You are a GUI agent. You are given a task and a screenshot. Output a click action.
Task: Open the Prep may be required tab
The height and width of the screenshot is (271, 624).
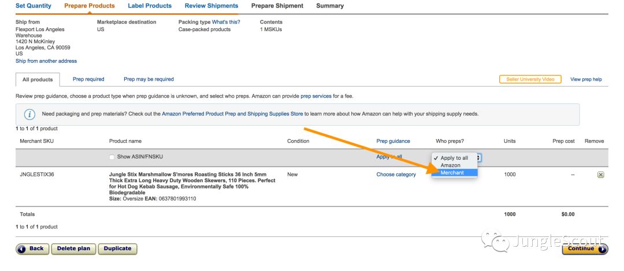pyautogui.click(x=148, y=79)
